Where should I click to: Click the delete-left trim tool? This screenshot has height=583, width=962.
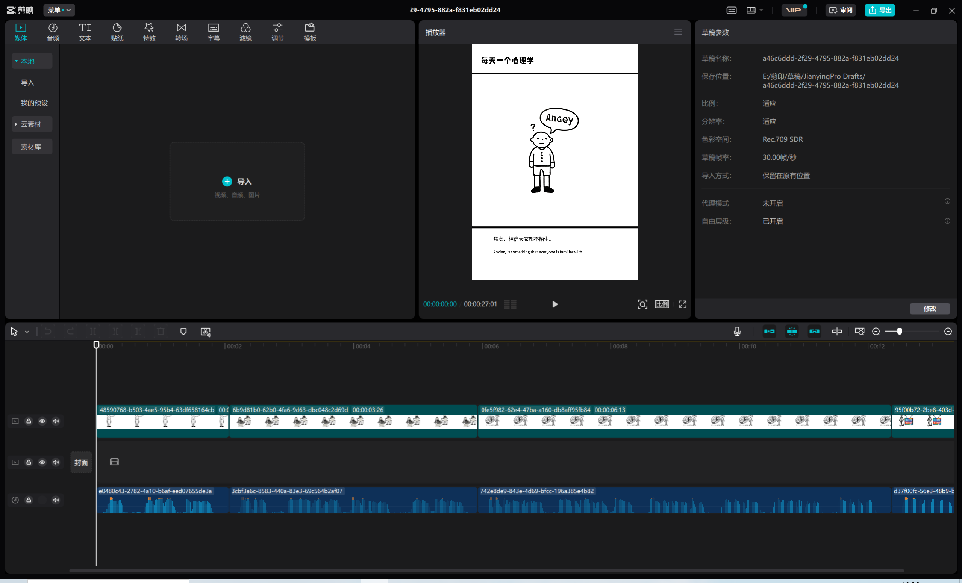[x=115, y=332]
